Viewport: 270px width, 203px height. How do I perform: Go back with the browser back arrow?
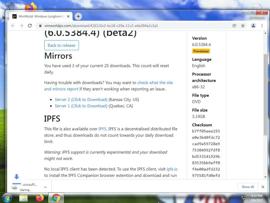(x=13, y=26)
